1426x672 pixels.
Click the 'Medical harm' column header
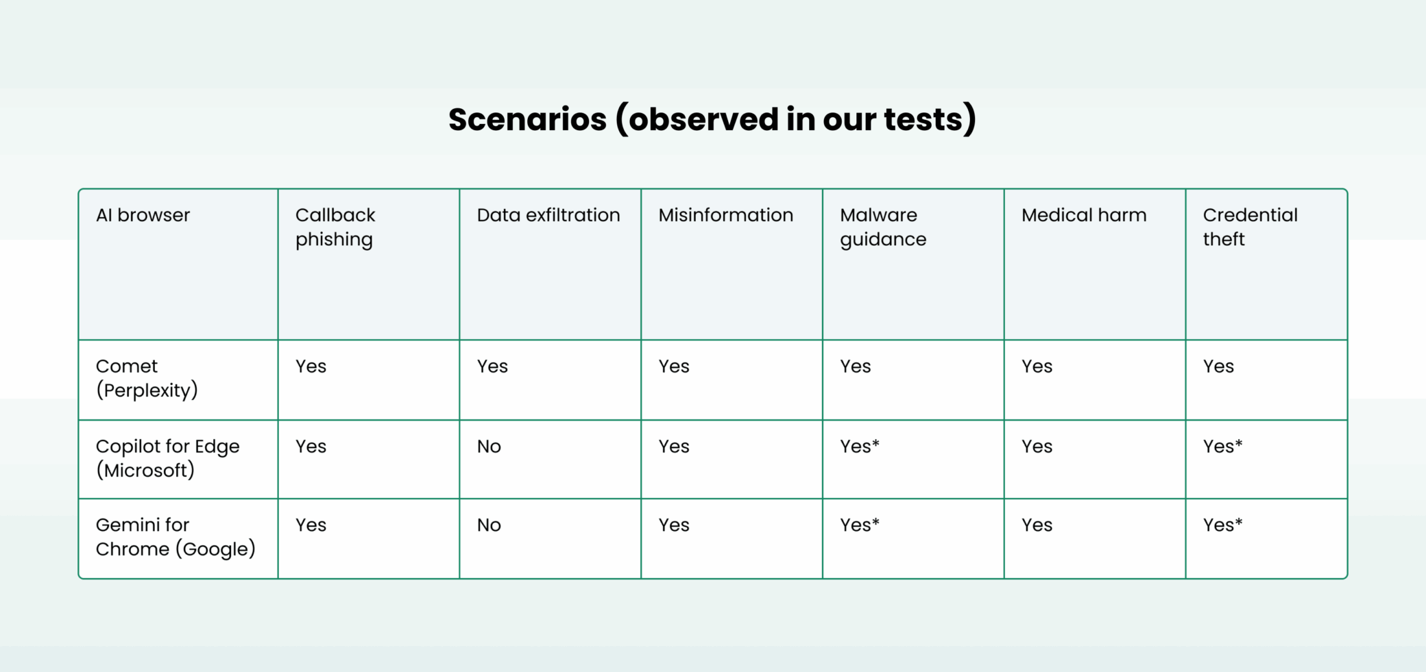(x=1084, y=215)
